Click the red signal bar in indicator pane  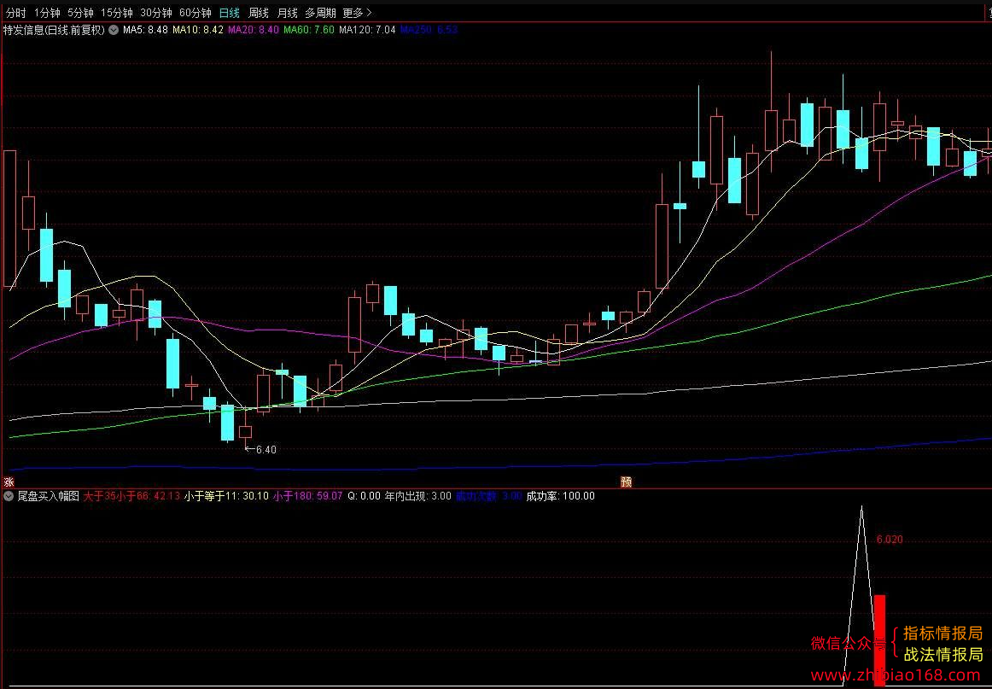pos(879,640)
